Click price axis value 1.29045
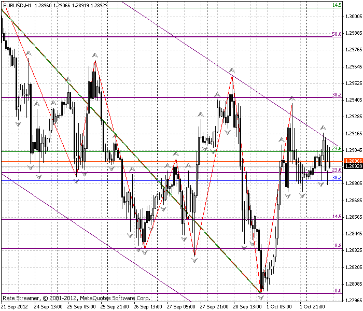The image size is (363, 311). (354, 150)
